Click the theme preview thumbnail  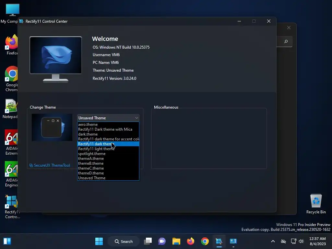(x=52, y=127)
